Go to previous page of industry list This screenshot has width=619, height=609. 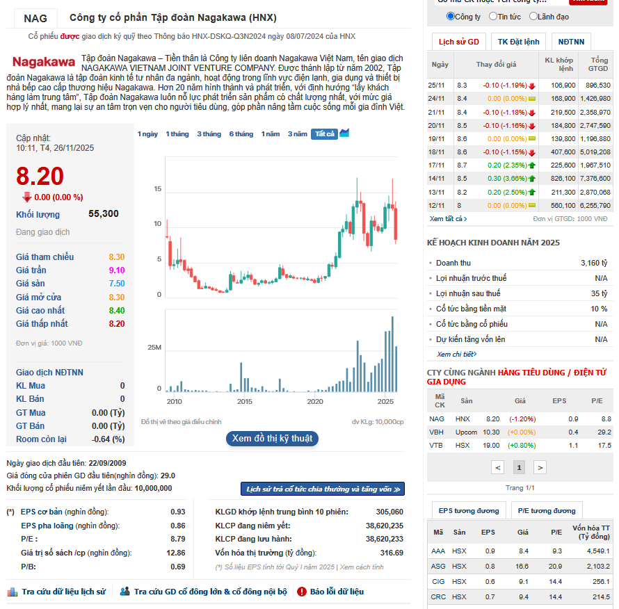[x=497, y=468]
